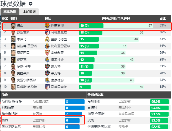Click the arrow icon beside 球员数据 title
The height and width of the screenshot is (131, 172).
(30, 4)
